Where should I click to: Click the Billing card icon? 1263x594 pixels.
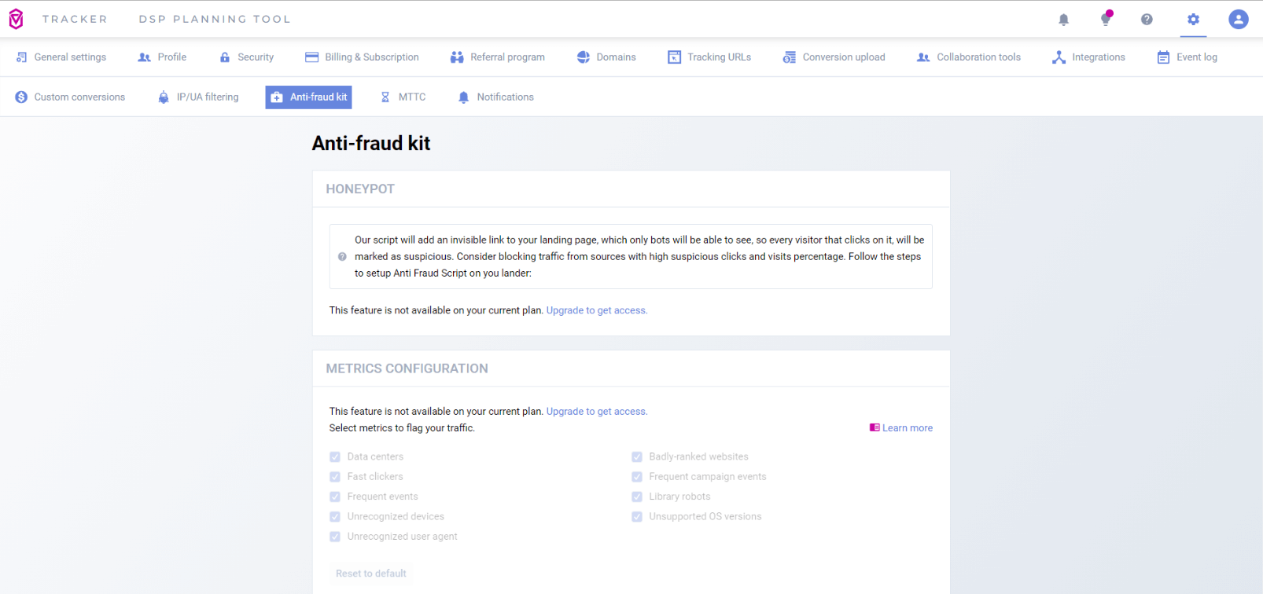point(311,57)
